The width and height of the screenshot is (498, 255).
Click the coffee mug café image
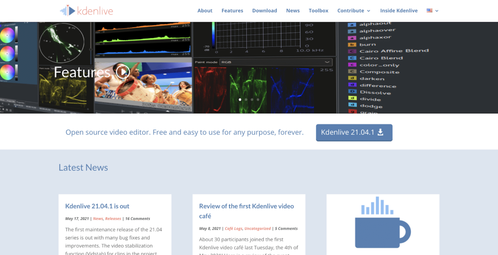[383, 222]
